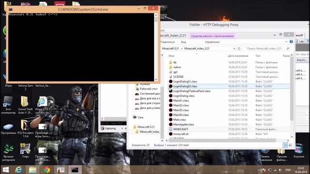Select LoginDialog.class file
This screenshot has width=310, height=174.
[184, 96]
